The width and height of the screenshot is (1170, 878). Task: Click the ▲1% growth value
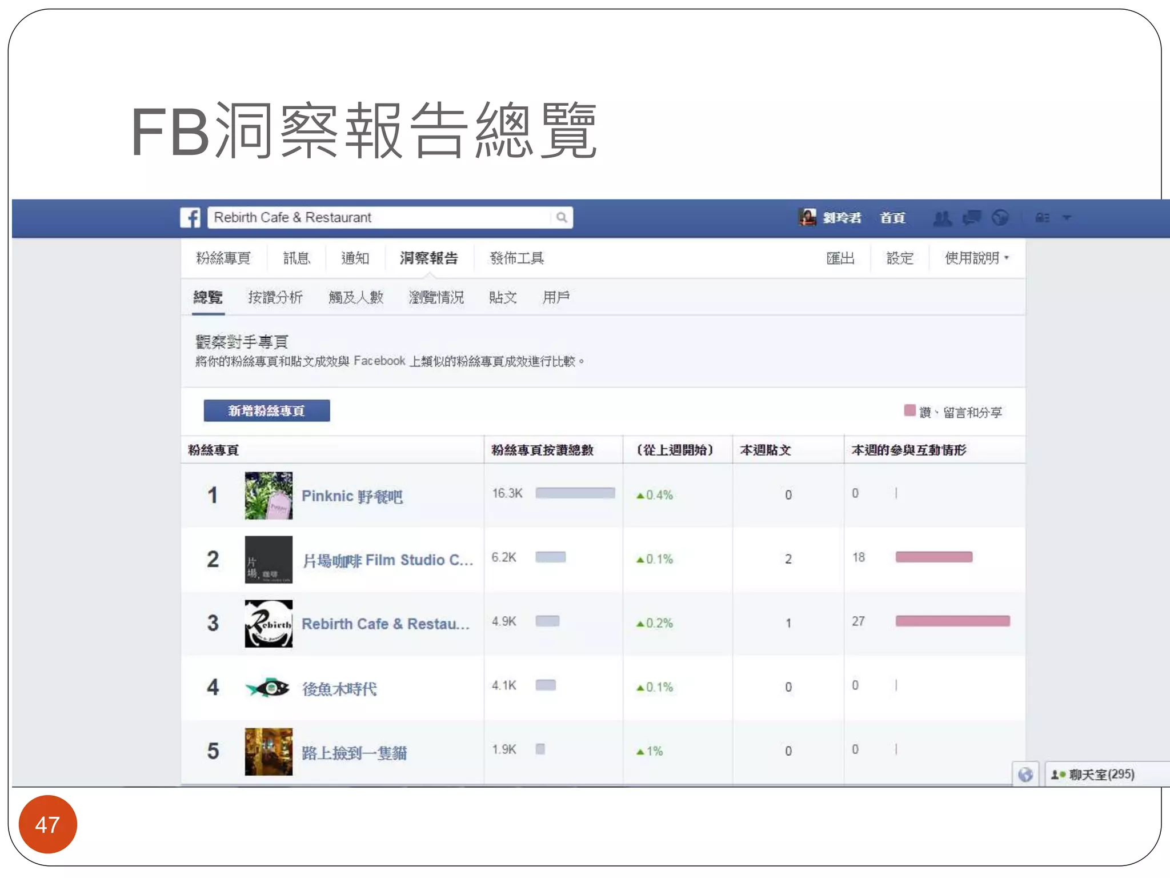click(650, 751)
